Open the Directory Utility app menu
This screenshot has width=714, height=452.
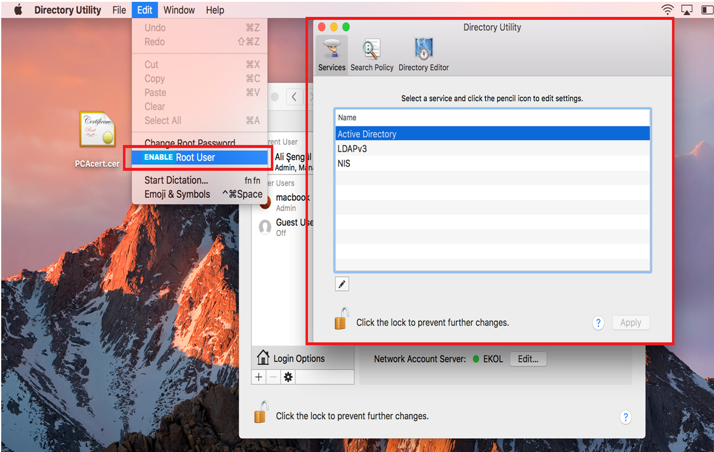(68, 10)
